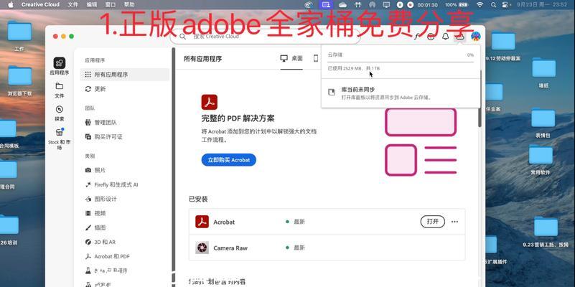The width and height of the screenshot is (575, 287).
Task: Open 更新 in the sidebar
Action: pyautogui.click(x=125, y=89)
